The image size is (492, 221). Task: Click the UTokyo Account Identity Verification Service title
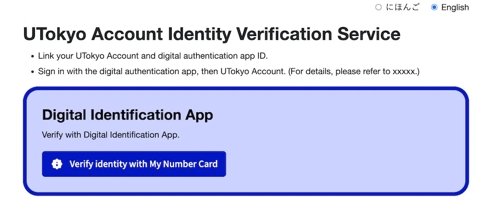click(x=212, y=34)
